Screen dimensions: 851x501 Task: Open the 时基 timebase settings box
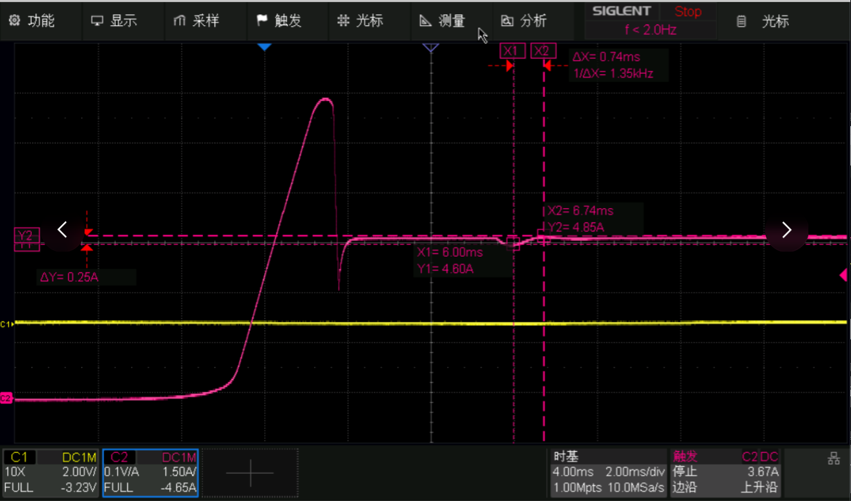pyautogui.click(x=607, y=473)
